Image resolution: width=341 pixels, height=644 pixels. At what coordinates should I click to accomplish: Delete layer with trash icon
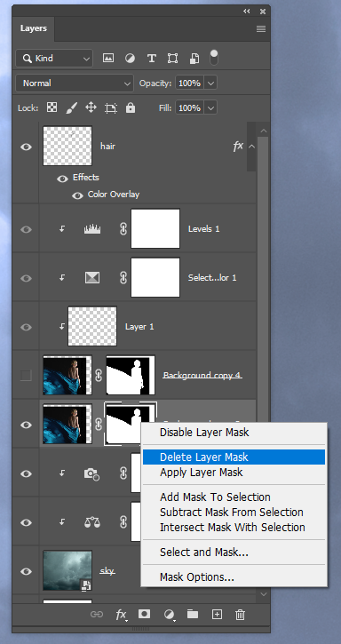click(241, 615)
